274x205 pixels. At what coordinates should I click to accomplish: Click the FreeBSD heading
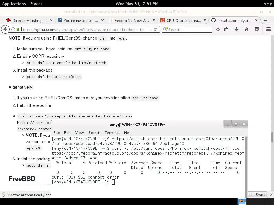[x=22, y=179]
